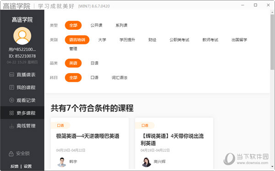Click the 观看记录 play icon
The height and width of the screenshot is (171, 275).
[11, 100]
